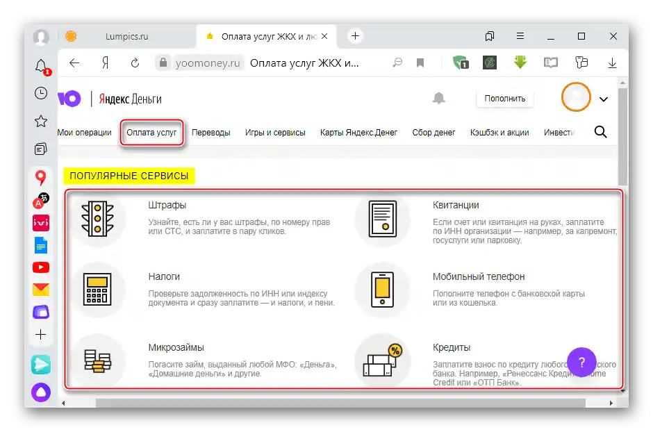Open the purple help question-mark button

(581, 362)
